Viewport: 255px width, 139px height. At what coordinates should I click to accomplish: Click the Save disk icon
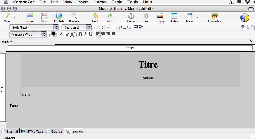tap(44, 16)
